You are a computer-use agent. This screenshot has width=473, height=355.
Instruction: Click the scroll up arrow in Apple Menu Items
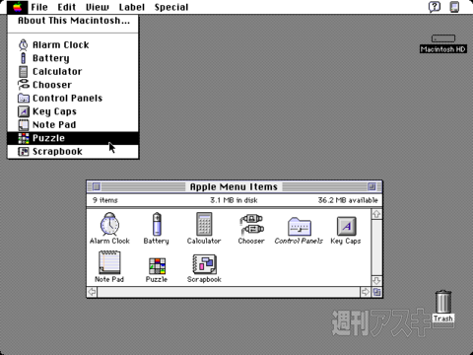pos(376,214)
